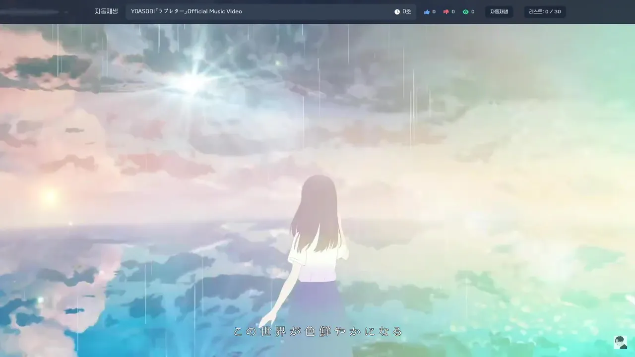Click the avatar icon in the bottom-right corner
This screenshot has width=635, height=357.
tap(620, 342)
